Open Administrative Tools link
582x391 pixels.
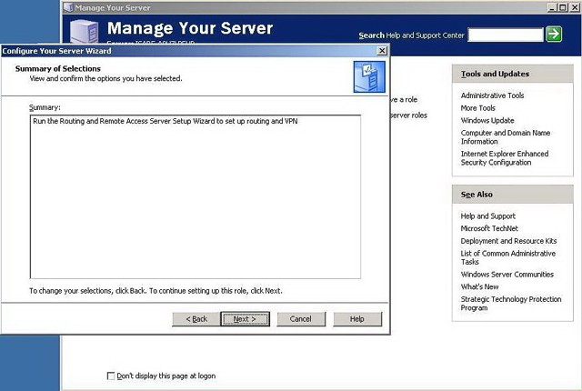click(492, 95)
